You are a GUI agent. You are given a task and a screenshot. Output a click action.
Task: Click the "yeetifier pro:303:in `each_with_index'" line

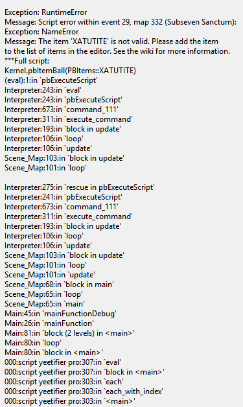point(84,392)
